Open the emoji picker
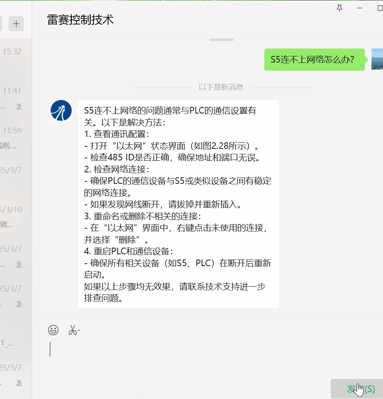The width and height of the screenshot is (383, 399). coord(53,330)
